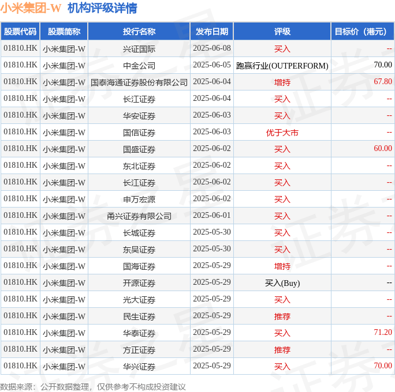The width and height of the screenshot is (395, 392).
Task: Click the 投行名称 column header
Action: [139, 32]
